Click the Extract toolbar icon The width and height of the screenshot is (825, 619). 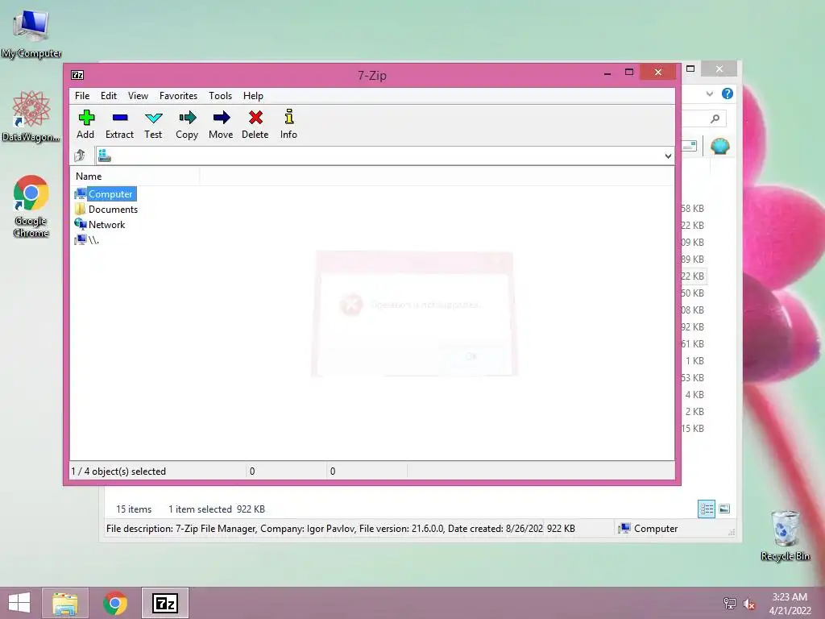119,124
